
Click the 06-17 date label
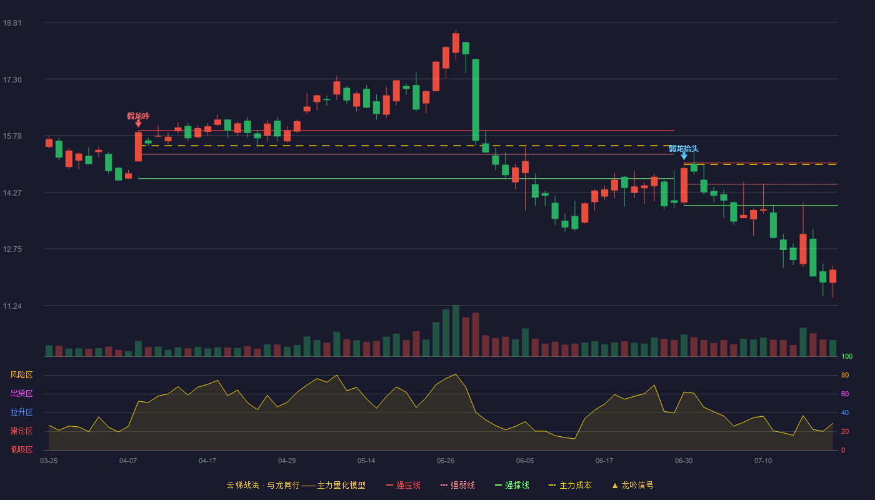[604, 461]
